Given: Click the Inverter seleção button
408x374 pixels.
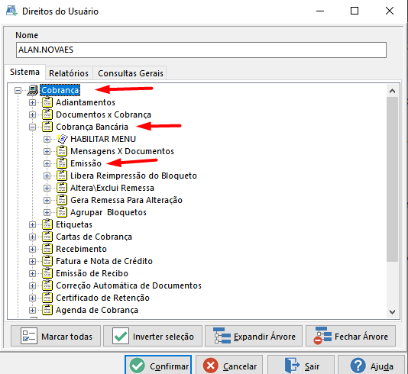Looking at the screenshot, I should (153, 336).
